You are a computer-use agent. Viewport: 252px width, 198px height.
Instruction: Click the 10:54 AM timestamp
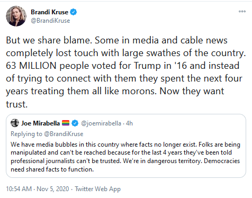tap(19, 189)
